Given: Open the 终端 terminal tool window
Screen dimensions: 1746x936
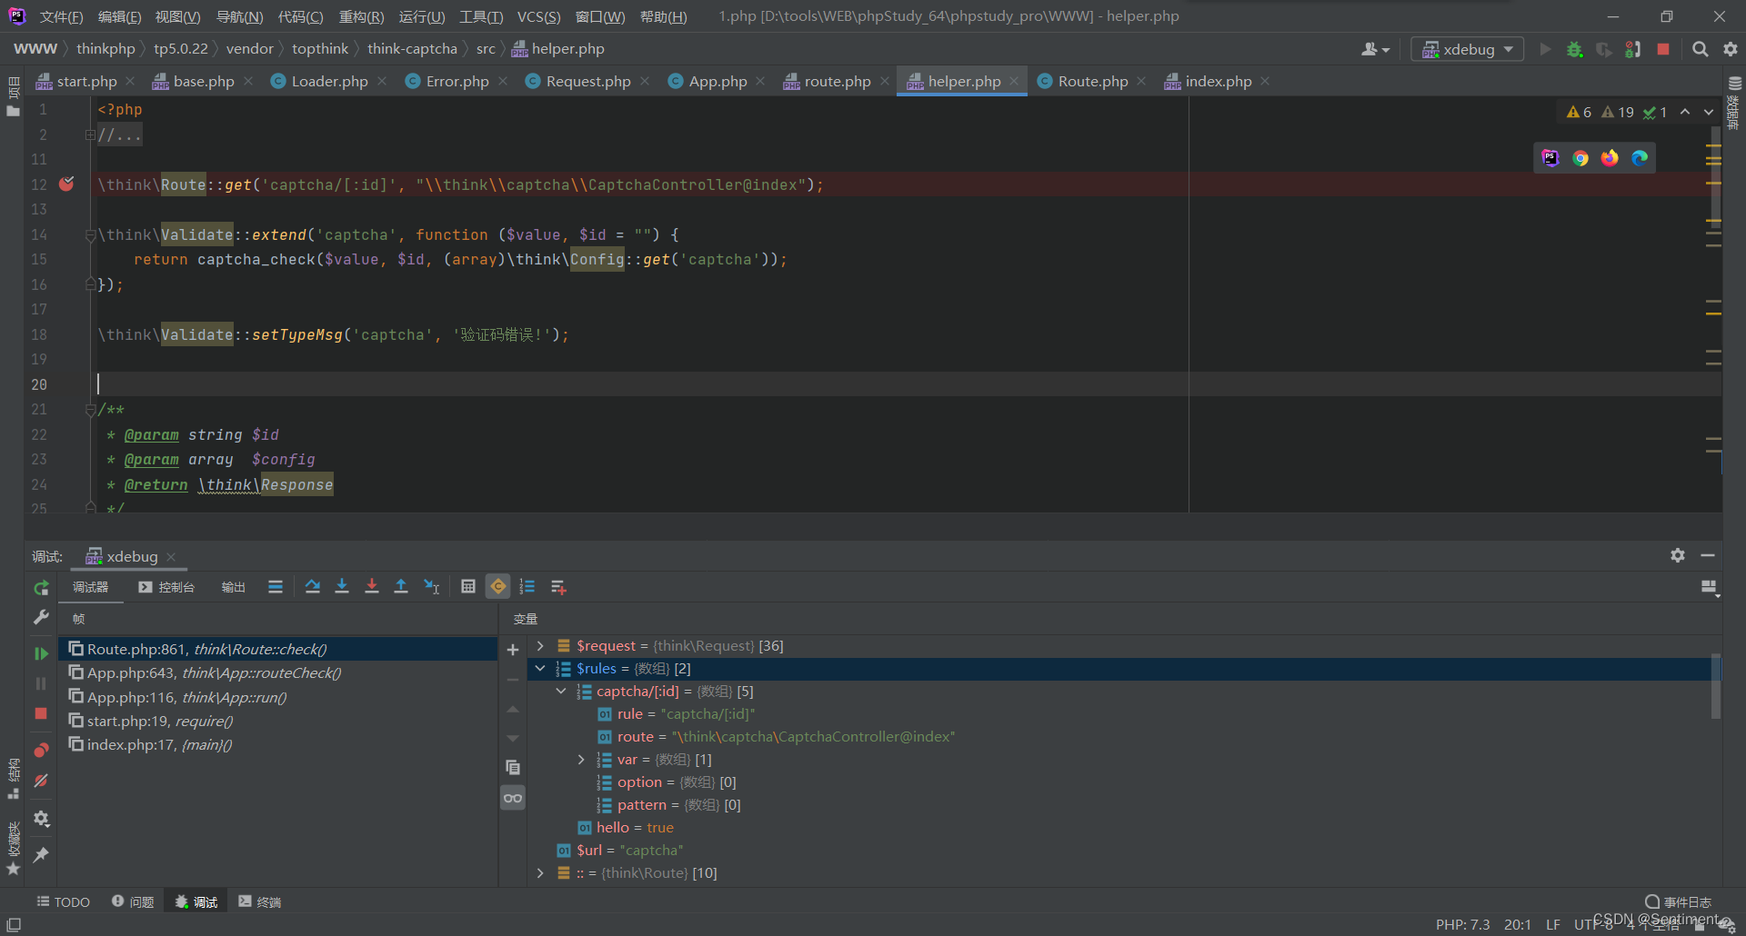Looking at the screenshot, I should [260, 901].
